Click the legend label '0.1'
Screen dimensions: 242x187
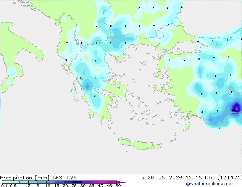pos(4,185)
